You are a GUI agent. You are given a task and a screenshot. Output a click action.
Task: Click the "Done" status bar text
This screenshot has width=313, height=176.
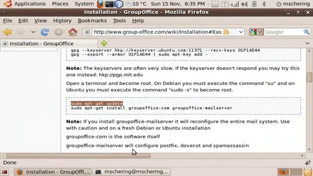[x=10, y=163]
